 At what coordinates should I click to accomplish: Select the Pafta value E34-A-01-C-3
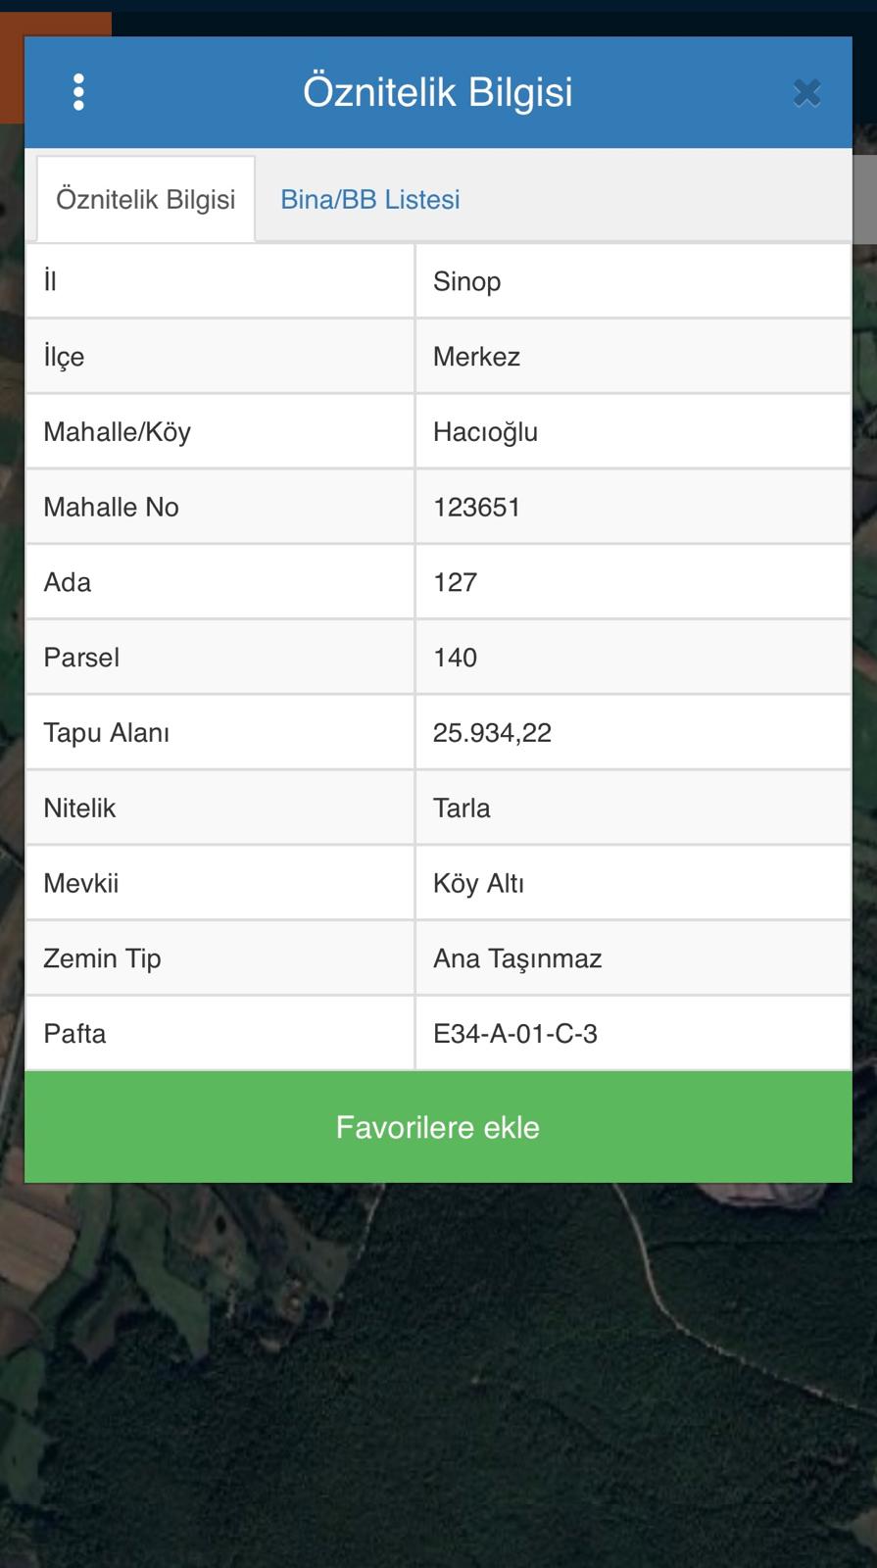pos(514,1034)
